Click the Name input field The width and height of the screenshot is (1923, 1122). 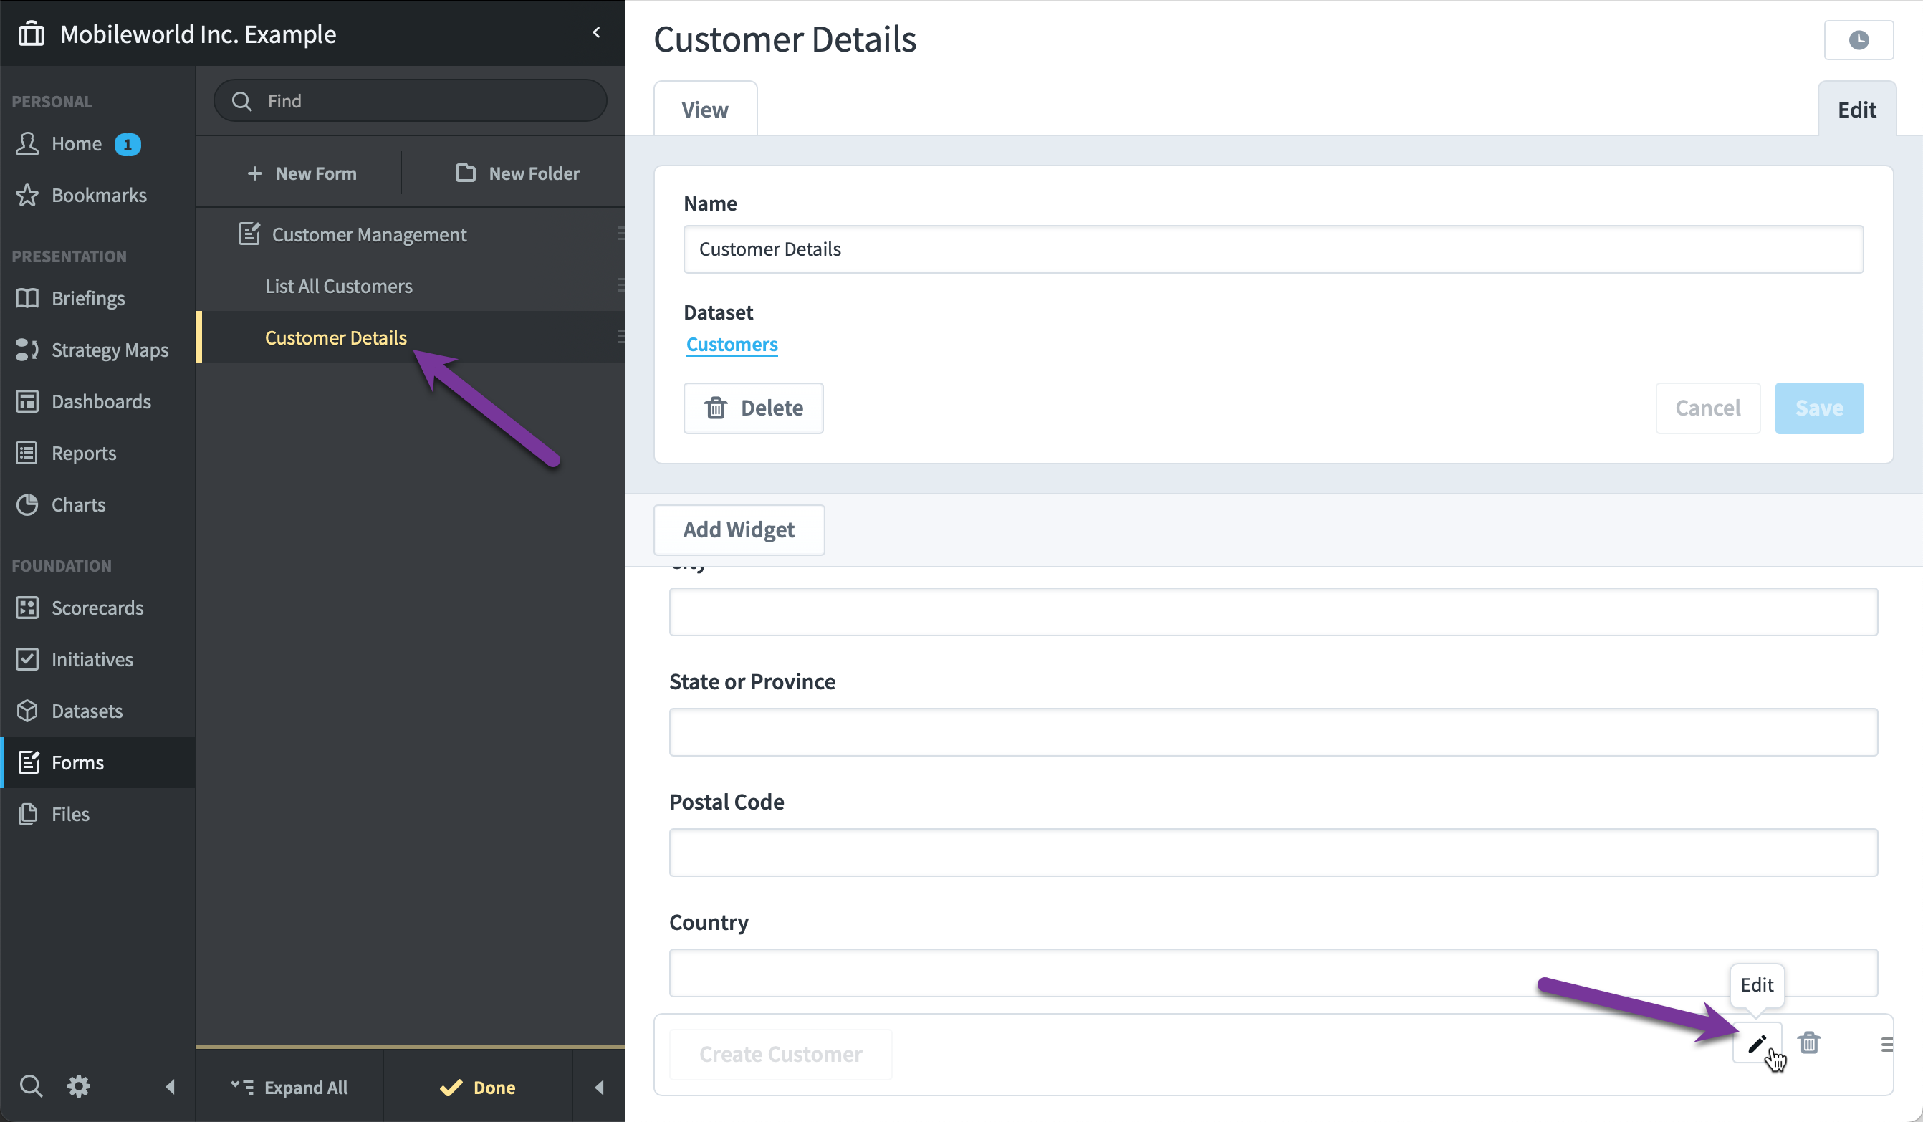[1273, 249]
